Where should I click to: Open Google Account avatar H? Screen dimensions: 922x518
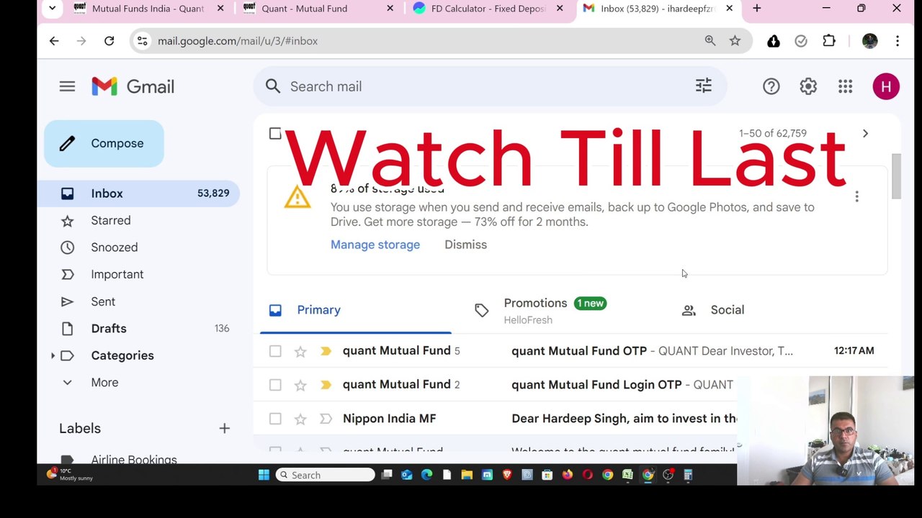click(886, 86)
